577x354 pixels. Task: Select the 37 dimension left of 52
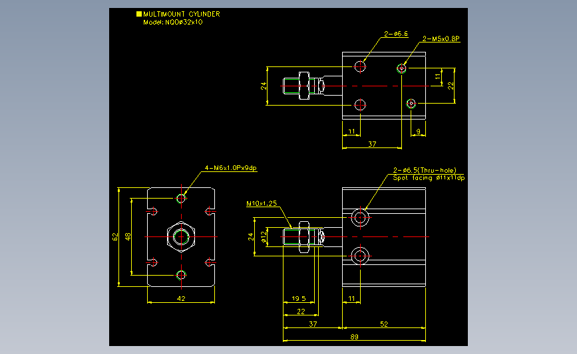(313, 324)
